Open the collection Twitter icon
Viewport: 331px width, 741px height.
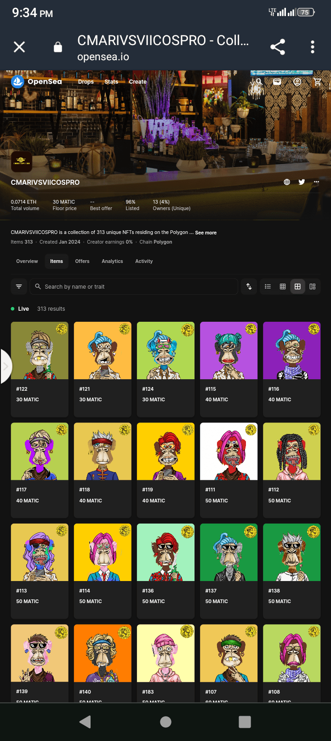tap(302, 182)
